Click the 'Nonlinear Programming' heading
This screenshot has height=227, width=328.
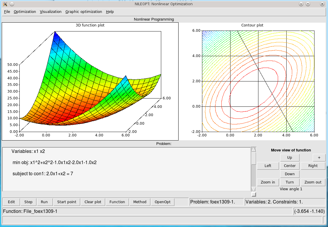(x=154, y=19)
